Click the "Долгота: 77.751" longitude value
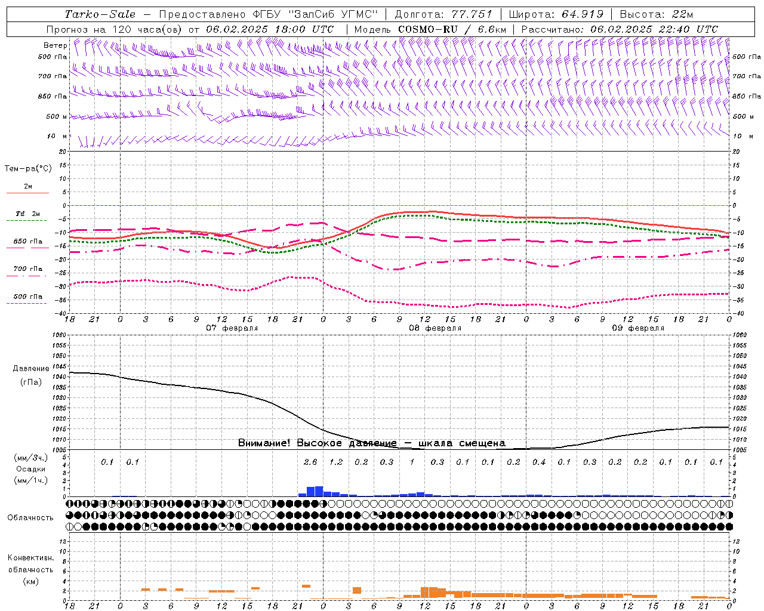Image resolution: width=764 pixels, height=611 pixels. point(443,14)
